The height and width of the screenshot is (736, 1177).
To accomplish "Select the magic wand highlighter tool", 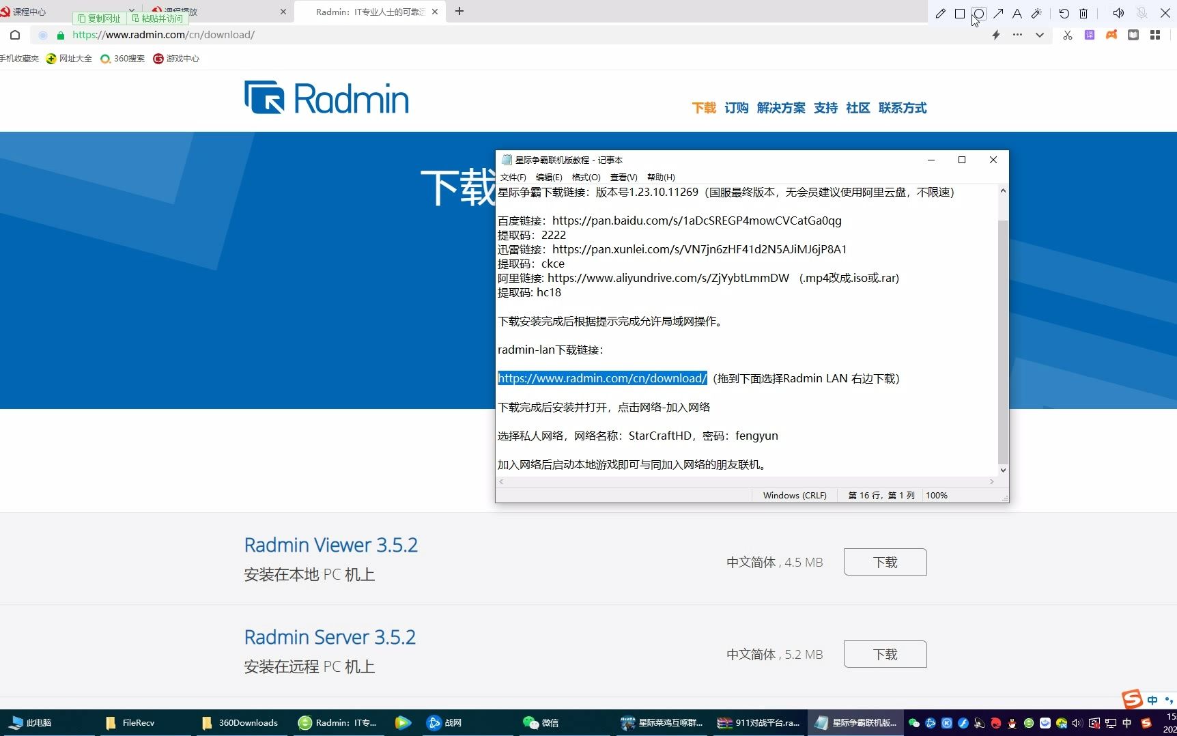I will point(1036,14).
